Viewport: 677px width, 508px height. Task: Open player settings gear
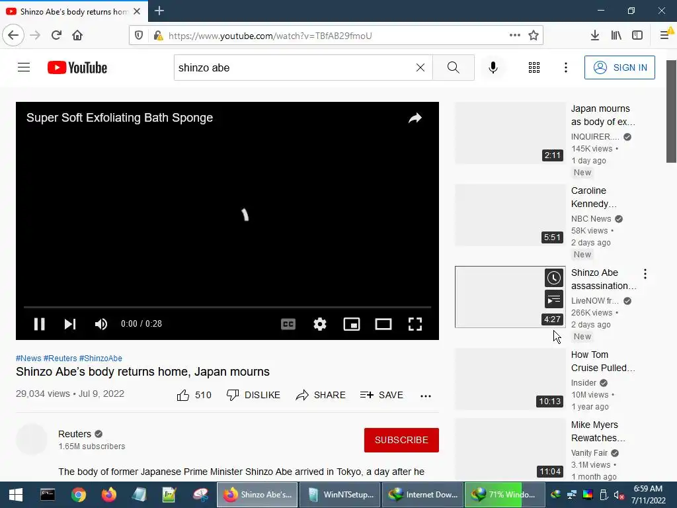tap(320, 324)
